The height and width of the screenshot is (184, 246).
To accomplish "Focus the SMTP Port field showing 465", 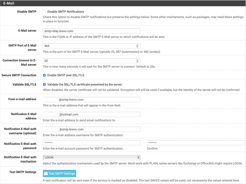I will (92, 46).
